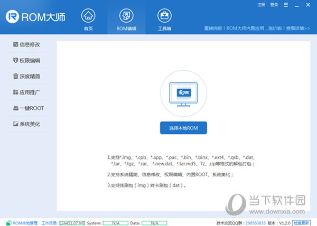This screenshot has width=317, height=226.
Task: Click the System N/A progress bar
Action: tap(115, 223)
